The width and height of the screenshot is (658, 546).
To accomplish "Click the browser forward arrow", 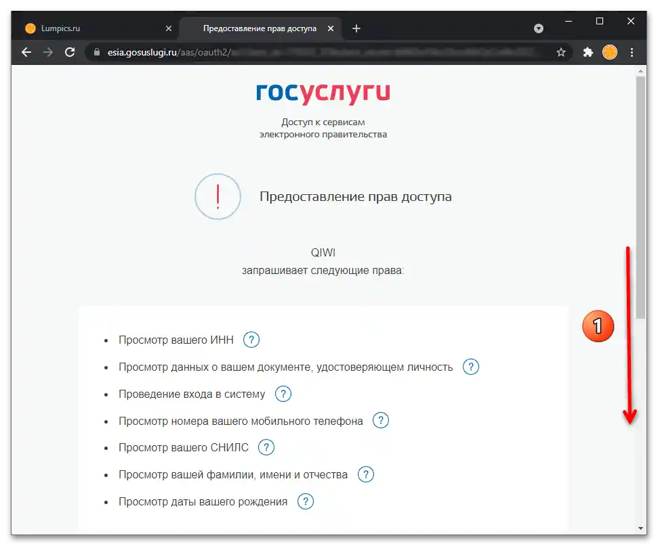I will [48, 52].
